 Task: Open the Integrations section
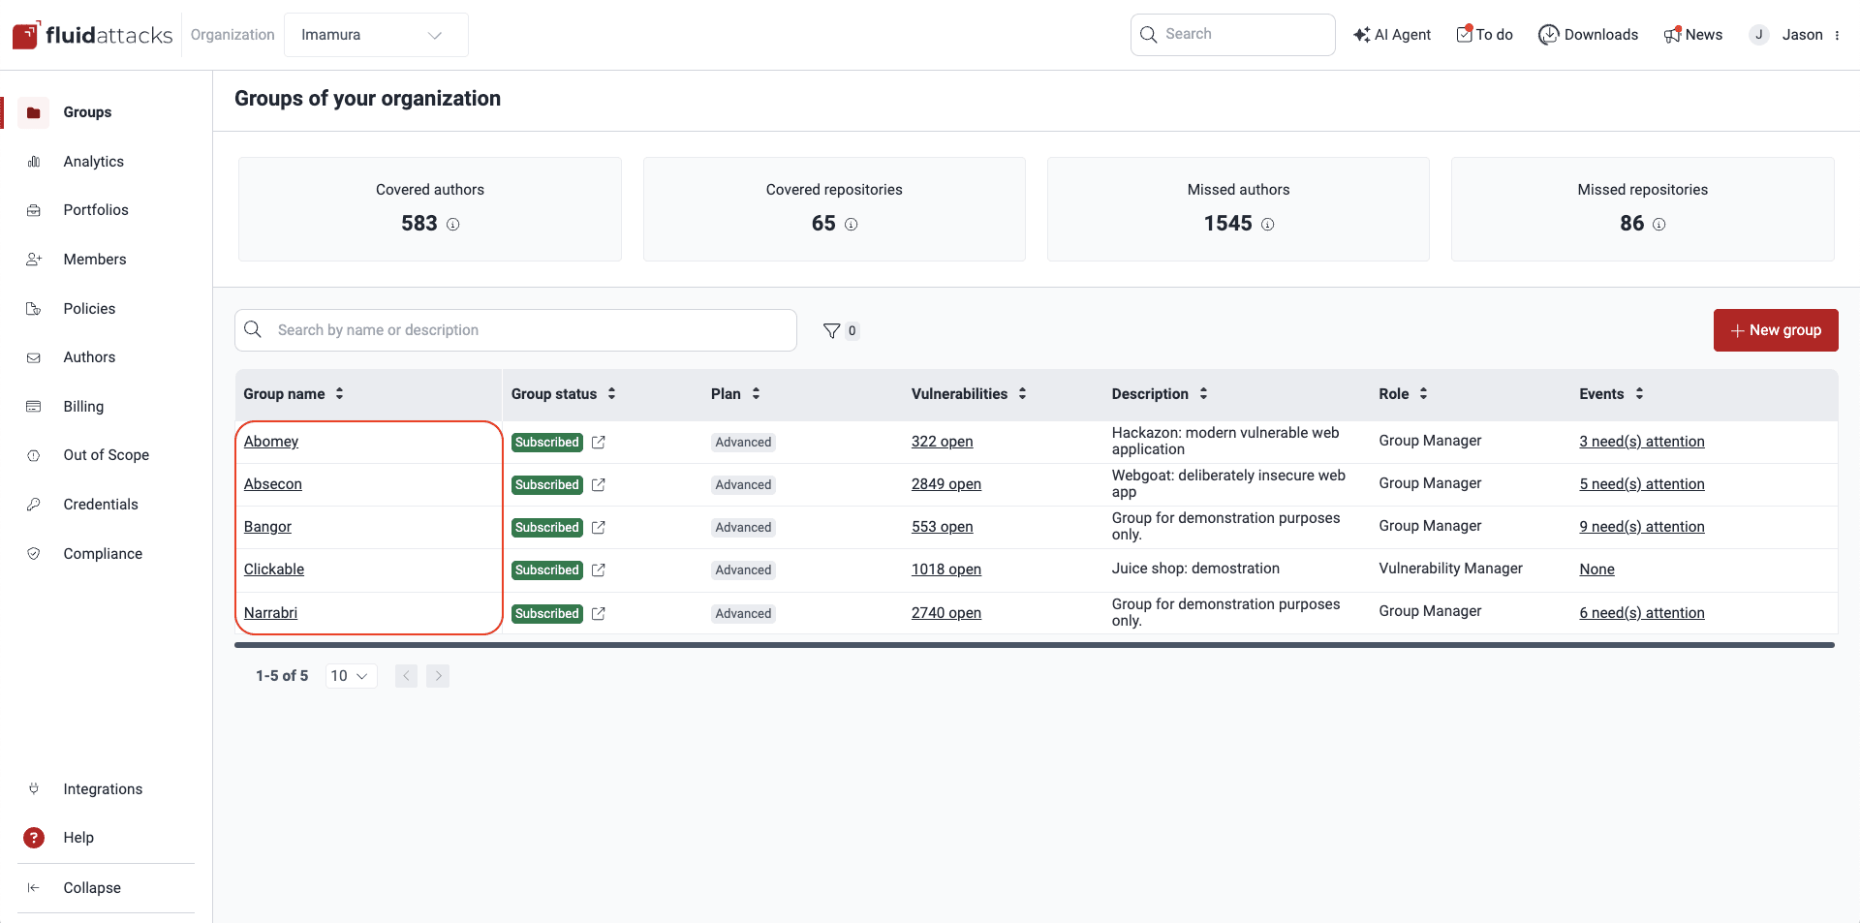tap(102, 789)
